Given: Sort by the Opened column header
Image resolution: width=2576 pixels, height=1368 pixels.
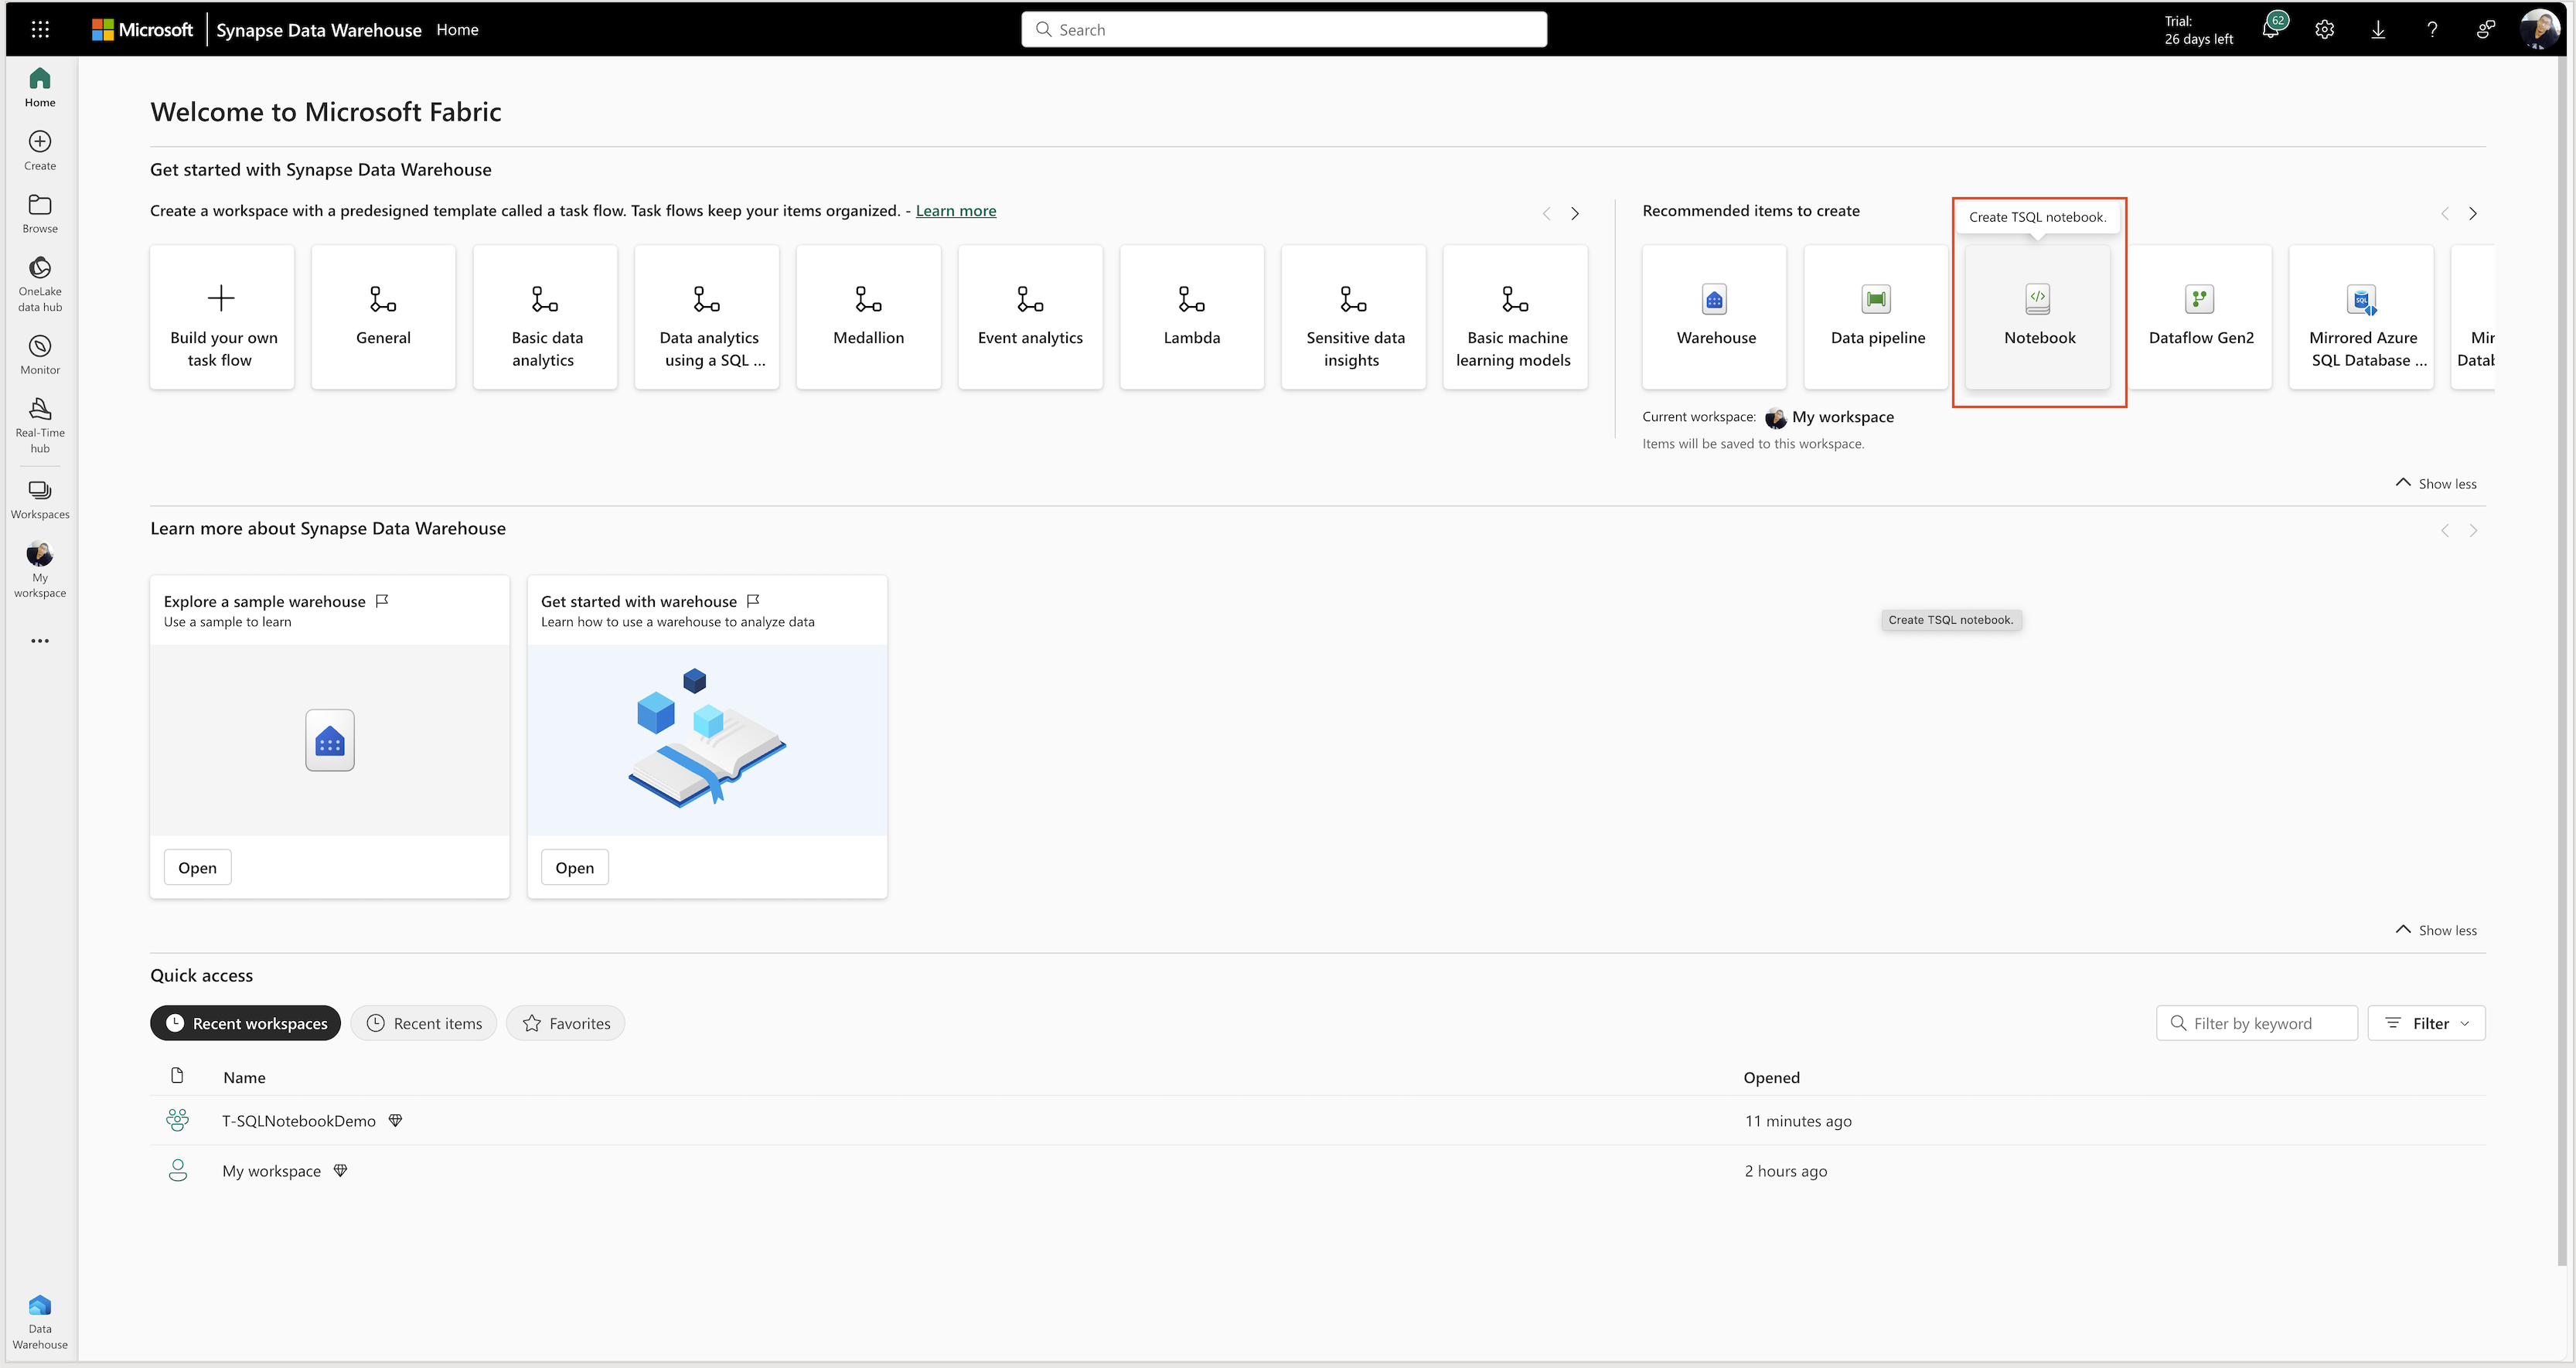Looking at the screenshot, I should (x=1771, y=1077).
